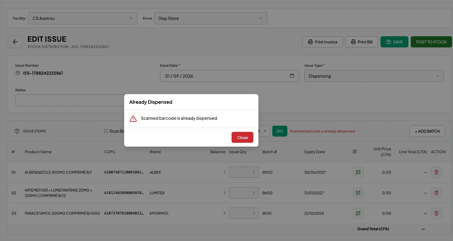Image resolution: width=453 pixels, height=241 pixels.
Task: Click Post to Stock button
Action: point(431,42)
